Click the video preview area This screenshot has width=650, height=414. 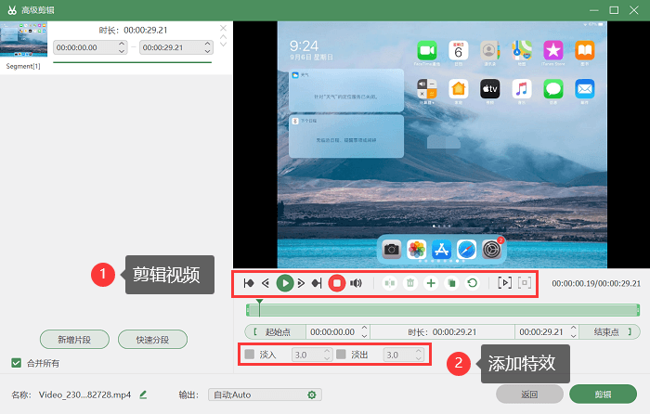pyautogui.click(x=441, y=144)
